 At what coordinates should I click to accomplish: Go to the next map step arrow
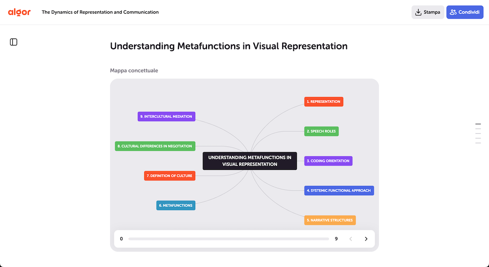coord(366,239)
